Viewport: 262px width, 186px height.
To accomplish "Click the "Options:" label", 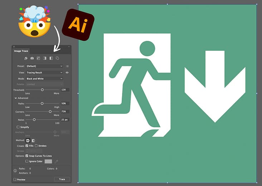I will coord(20,156).
